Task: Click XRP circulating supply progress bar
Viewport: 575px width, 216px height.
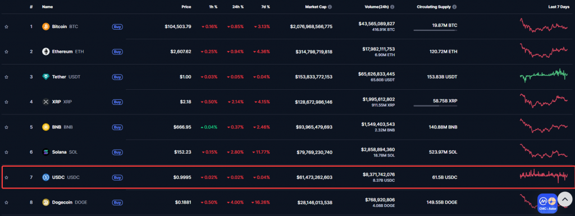Action: coord(435,106)
